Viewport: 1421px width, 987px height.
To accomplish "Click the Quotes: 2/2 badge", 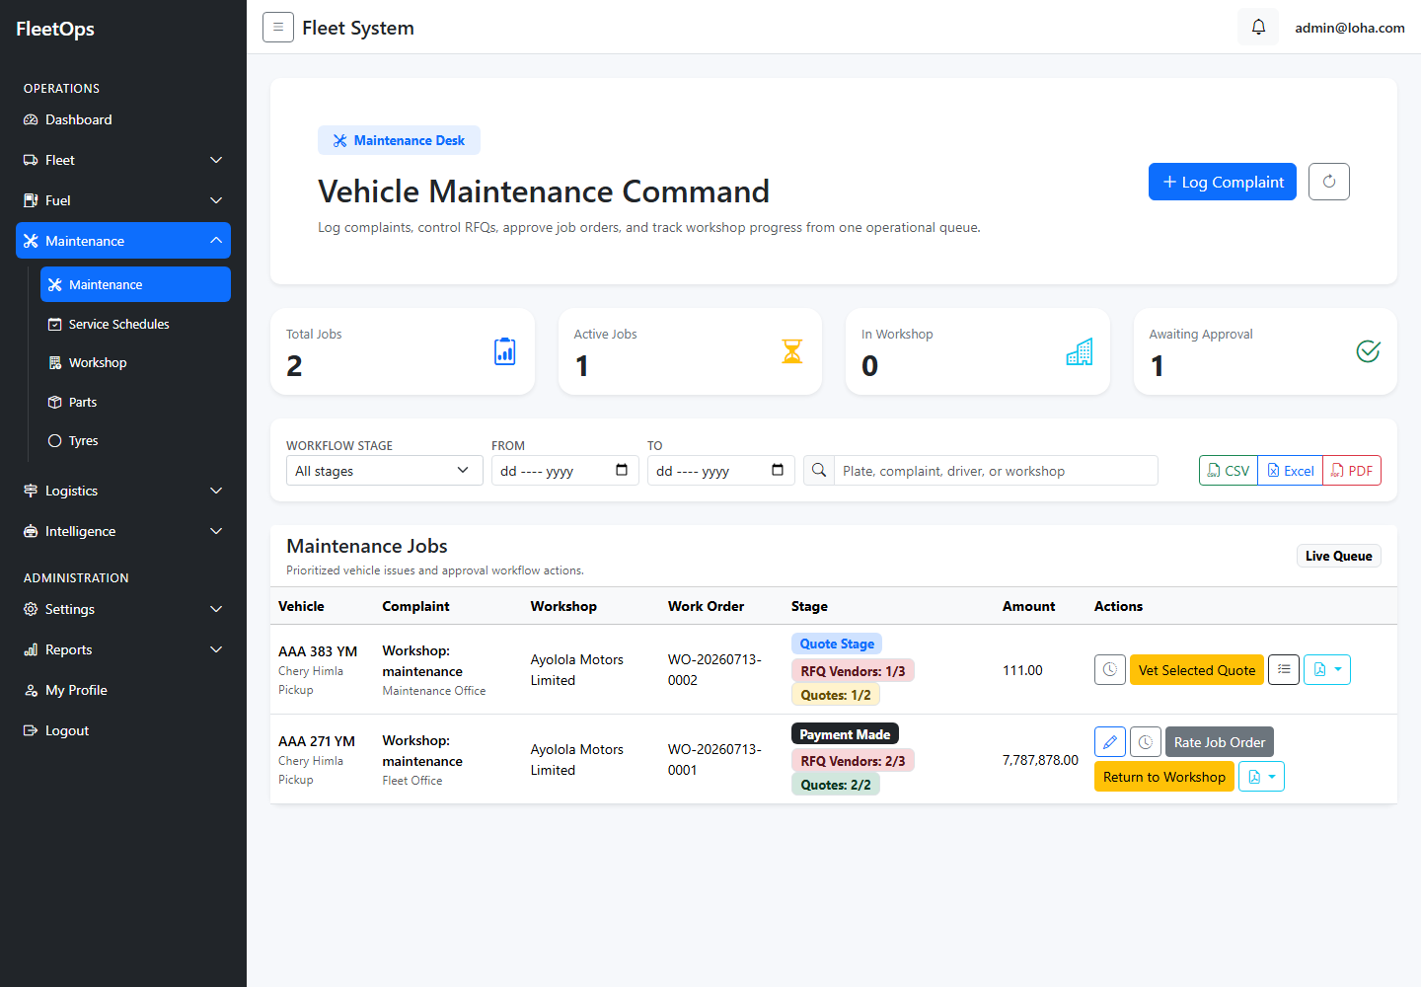I will (836, 785).
